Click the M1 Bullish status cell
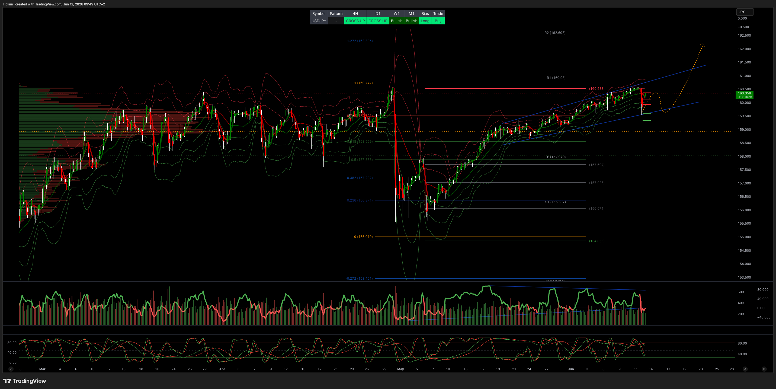This screenshot has width=776, height=389. pyautogui.click(x=411, y=21)
